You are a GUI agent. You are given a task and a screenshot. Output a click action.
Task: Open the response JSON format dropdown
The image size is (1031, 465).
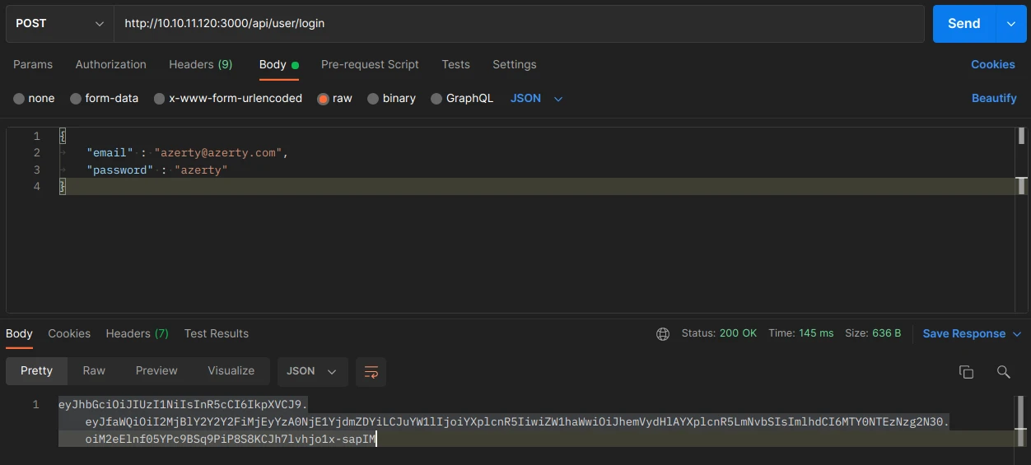click(x=312, y=371)
